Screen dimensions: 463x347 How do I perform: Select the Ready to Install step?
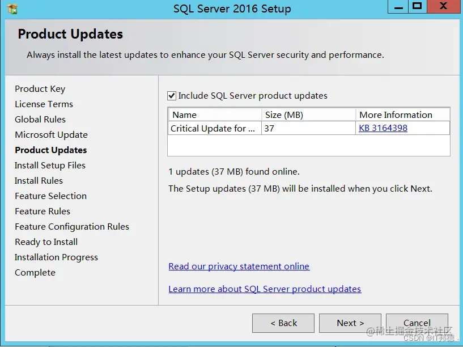pos(46,242)
